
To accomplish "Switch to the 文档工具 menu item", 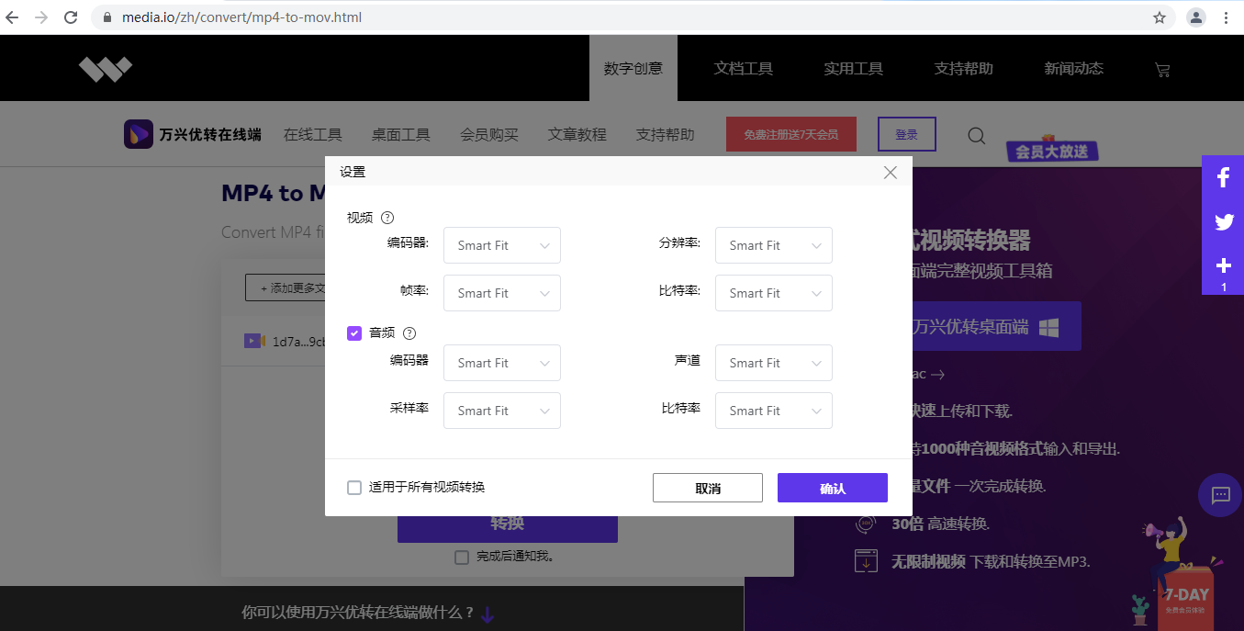I will tap(743, 68).
